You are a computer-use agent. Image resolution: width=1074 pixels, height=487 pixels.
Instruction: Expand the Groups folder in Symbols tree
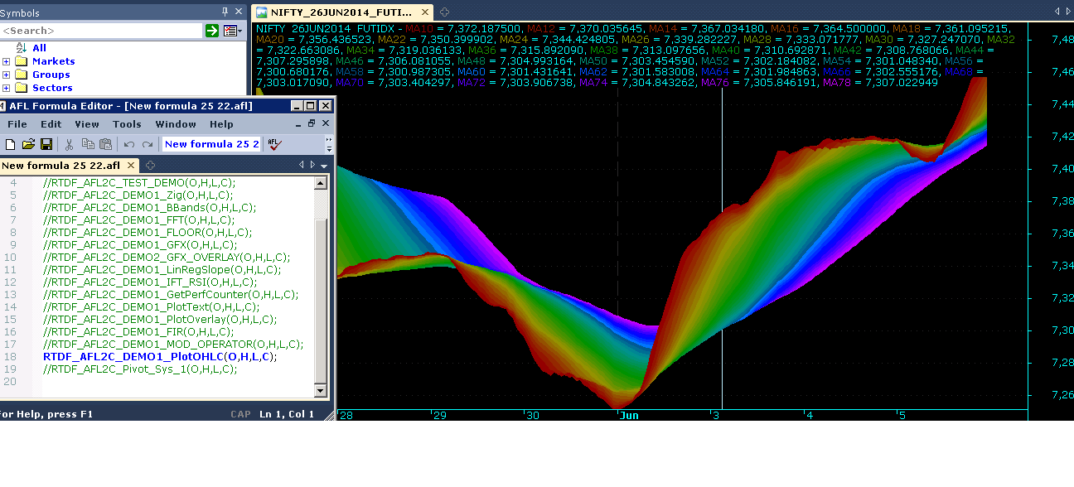pos(7,75)
